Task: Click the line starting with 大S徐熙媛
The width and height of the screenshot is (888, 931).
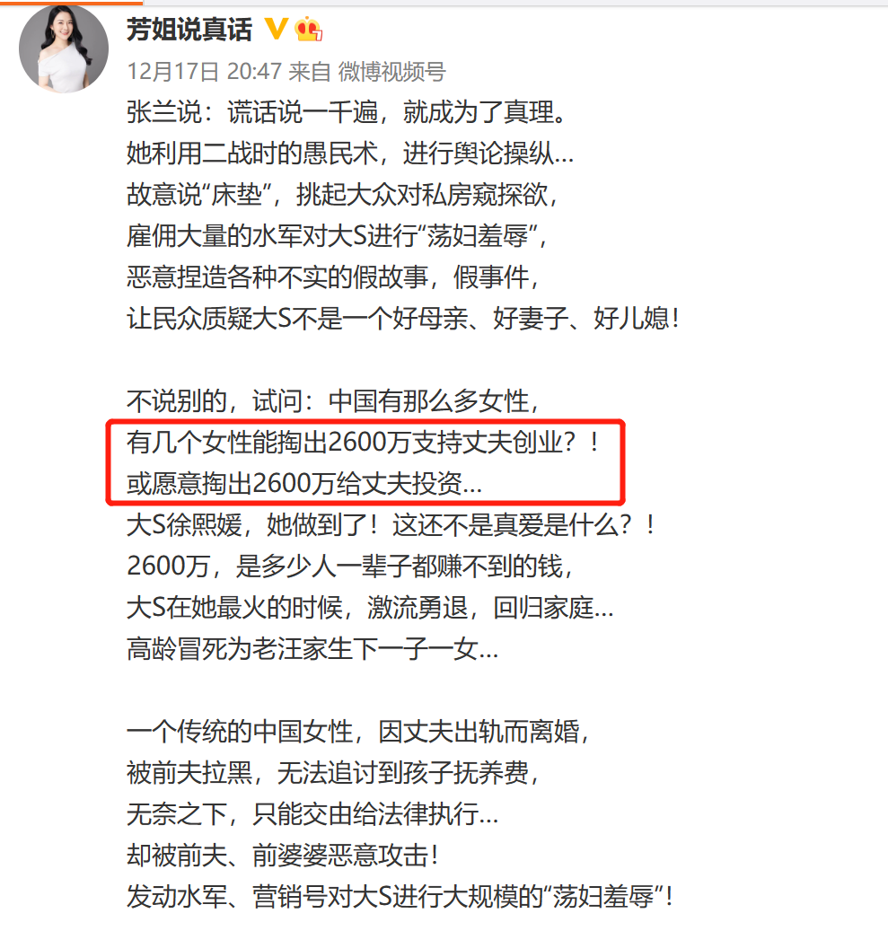Action: click(x=391, y=525)
